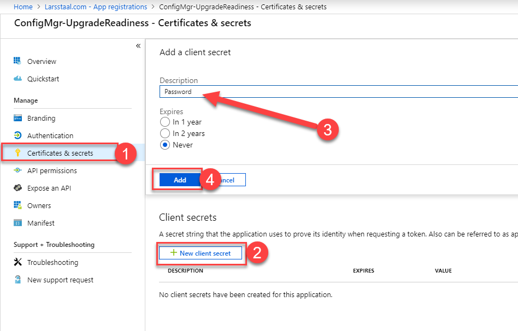
Task: Go to Home breadcrumb link
Action: point(23,7)
